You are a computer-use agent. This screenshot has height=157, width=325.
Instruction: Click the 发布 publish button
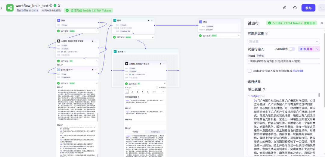pos(308,8)
